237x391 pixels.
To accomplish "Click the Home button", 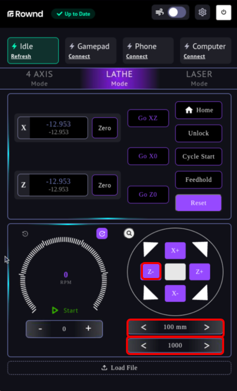I will pos(198,110).
